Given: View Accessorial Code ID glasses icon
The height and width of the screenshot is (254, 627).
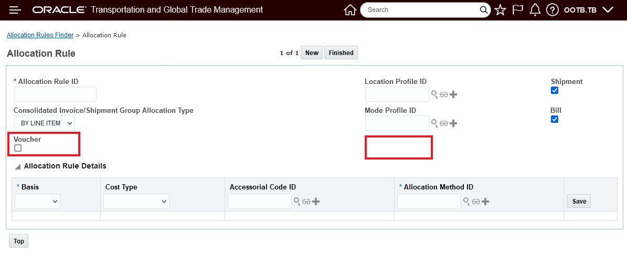Looking at the screenshot, I should (x=306, y=202).
